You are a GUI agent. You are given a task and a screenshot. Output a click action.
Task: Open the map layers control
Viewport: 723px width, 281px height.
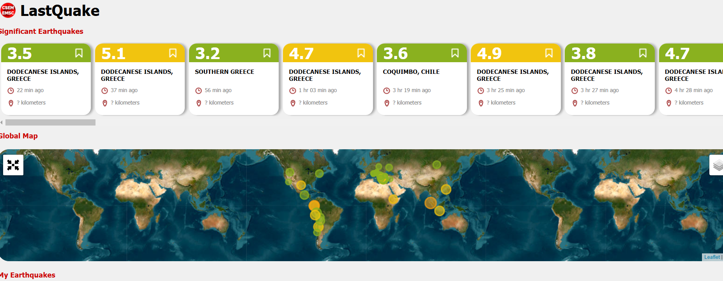(717, 165)
